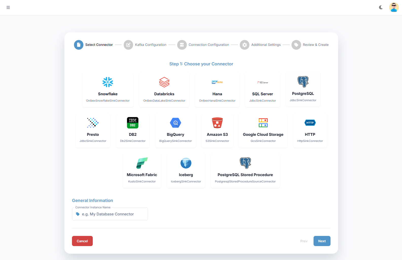Click the Snowflake card title
Screen dimensions: 402x260
tap(108, 94)
